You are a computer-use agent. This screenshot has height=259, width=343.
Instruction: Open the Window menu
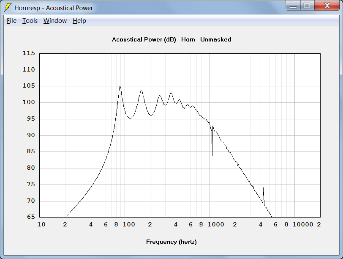coord(55,21)
